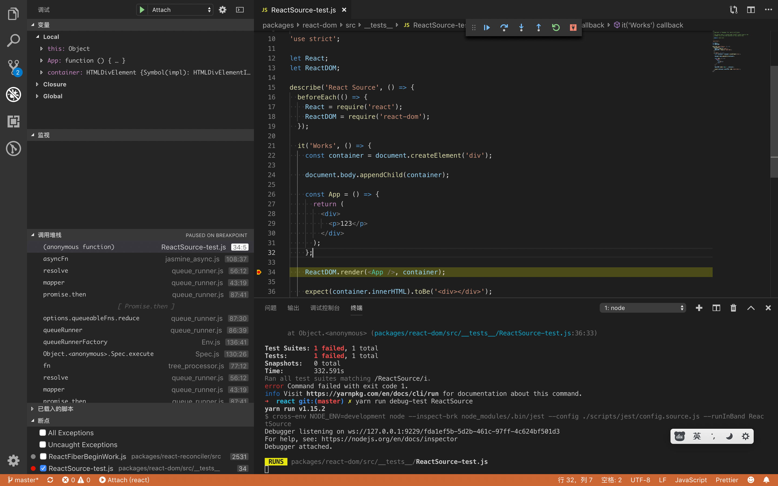The width and height of the screenshot is (778, 486).
Task: Open the debug console icon in debug header
Action: click(240, 10)
